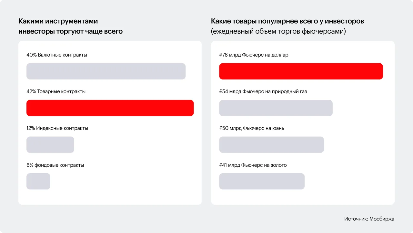
Task: Select the '₽54 млрд Фьючерс на природный газ' label
Action: point(263,91)
